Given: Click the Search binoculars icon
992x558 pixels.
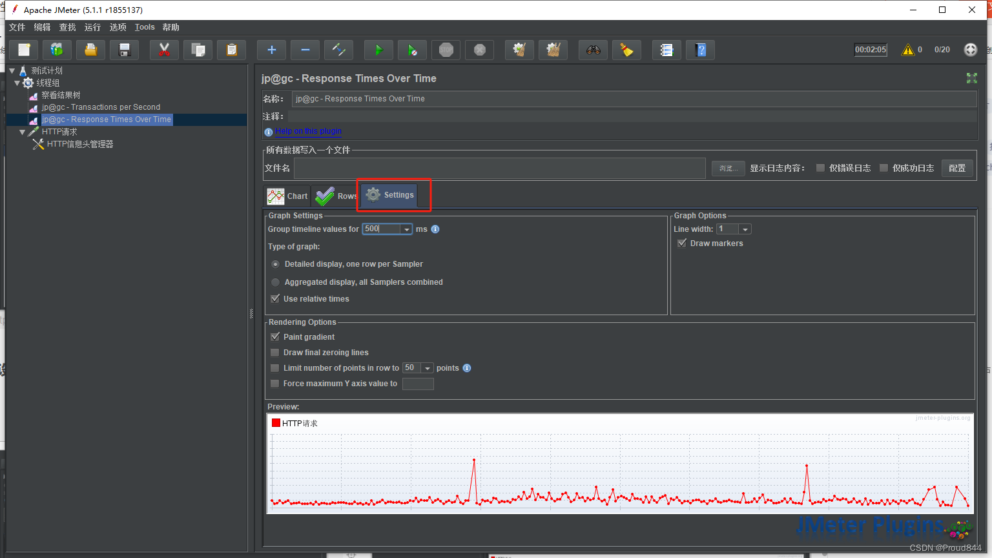Looking at the screenshot, I should [594, 50].
